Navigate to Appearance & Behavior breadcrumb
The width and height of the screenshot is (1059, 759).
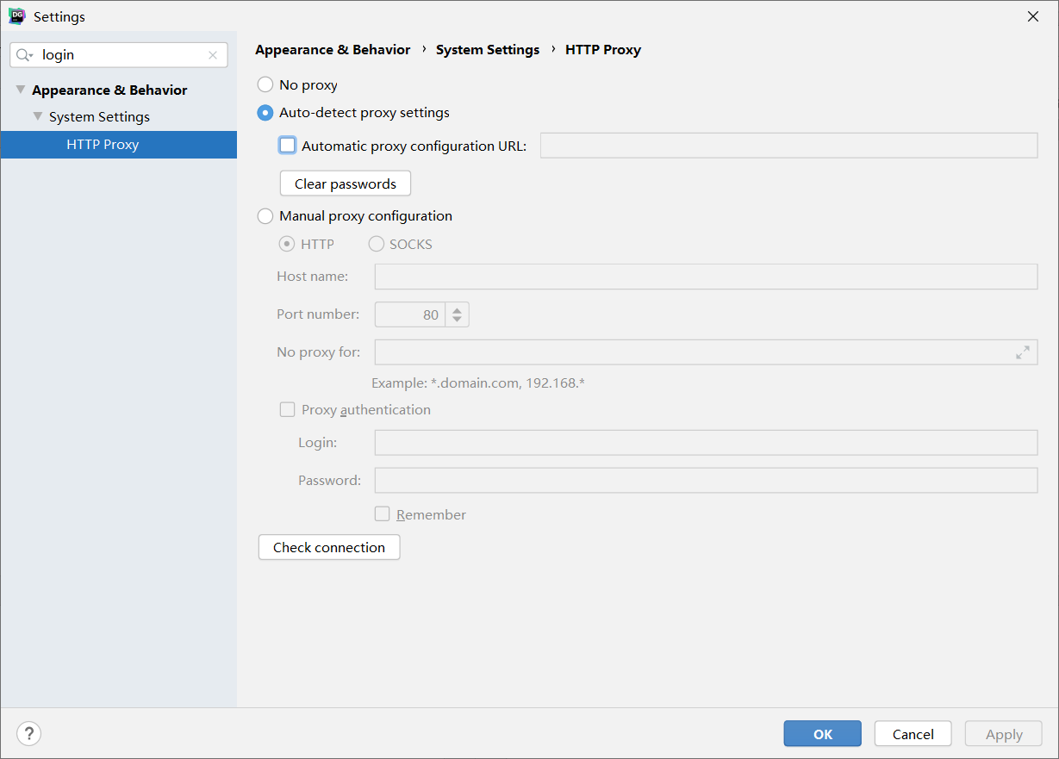click(x=333, y=49)
